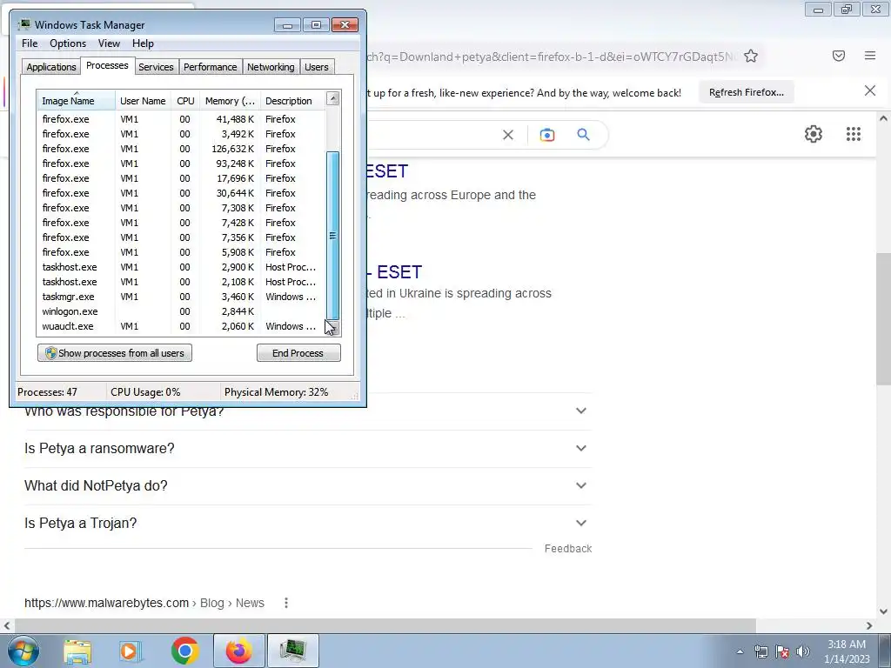
Task: Select firefox.exe using 93,248 K
Action: tap(181, 164)
